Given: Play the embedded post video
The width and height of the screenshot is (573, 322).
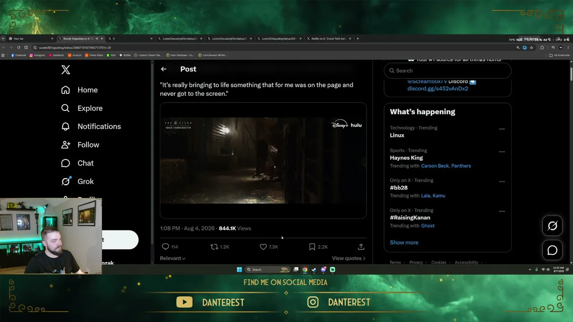Looking at the screenshot, I should [x=263, y=161].
